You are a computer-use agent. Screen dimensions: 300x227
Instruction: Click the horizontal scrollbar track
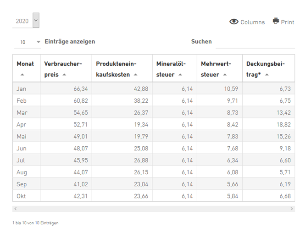[x=154, y=209]
